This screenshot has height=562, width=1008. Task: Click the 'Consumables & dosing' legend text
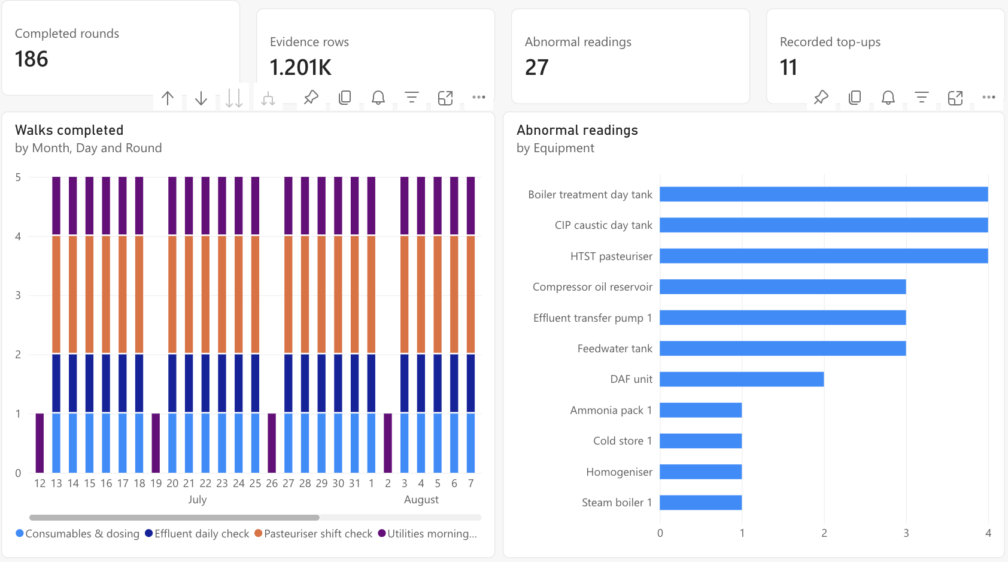click(83, 533)
